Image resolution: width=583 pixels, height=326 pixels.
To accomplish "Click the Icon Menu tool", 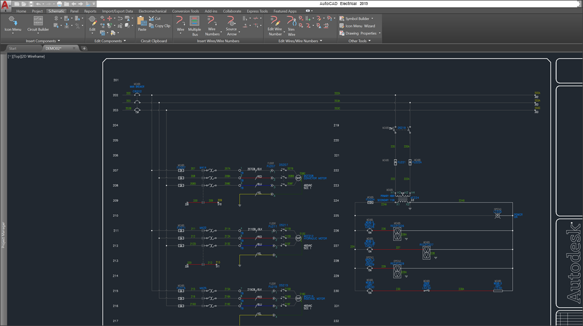I will point(13,22).
